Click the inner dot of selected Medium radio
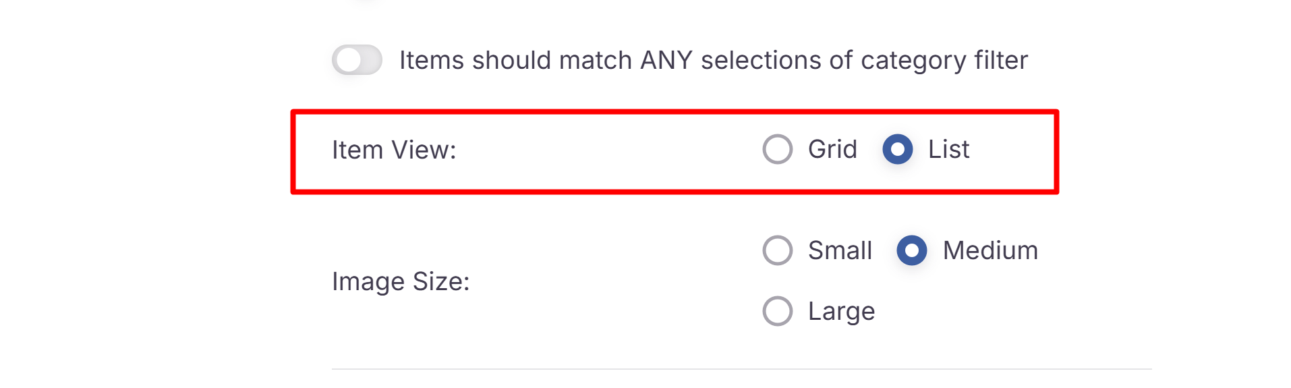This screenshot has height=388, width=1291. click(911, 250)
